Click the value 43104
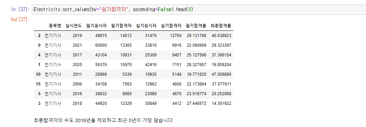This screenshot has width=366, height=127. tap(101, 55)
